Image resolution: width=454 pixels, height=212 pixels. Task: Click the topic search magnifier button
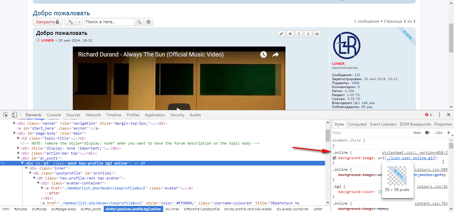[x=139, y=22]
